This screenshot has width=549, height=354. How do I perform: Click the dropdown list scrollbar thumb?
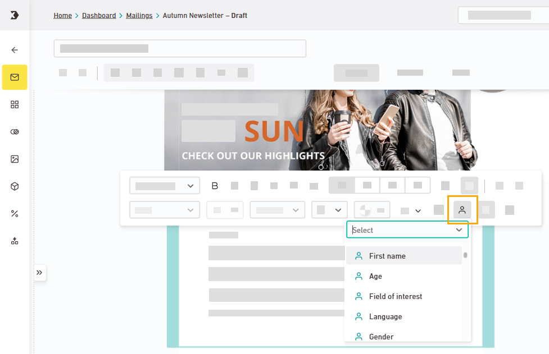[x=465, y=255]
